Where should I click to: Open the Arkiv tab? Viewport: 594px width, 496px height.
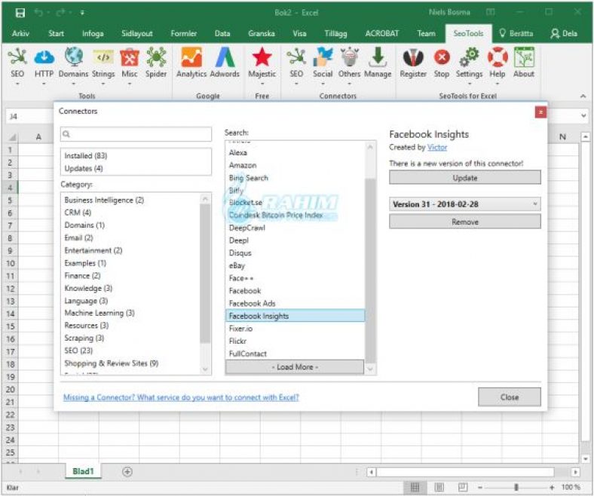pos(20,33)
